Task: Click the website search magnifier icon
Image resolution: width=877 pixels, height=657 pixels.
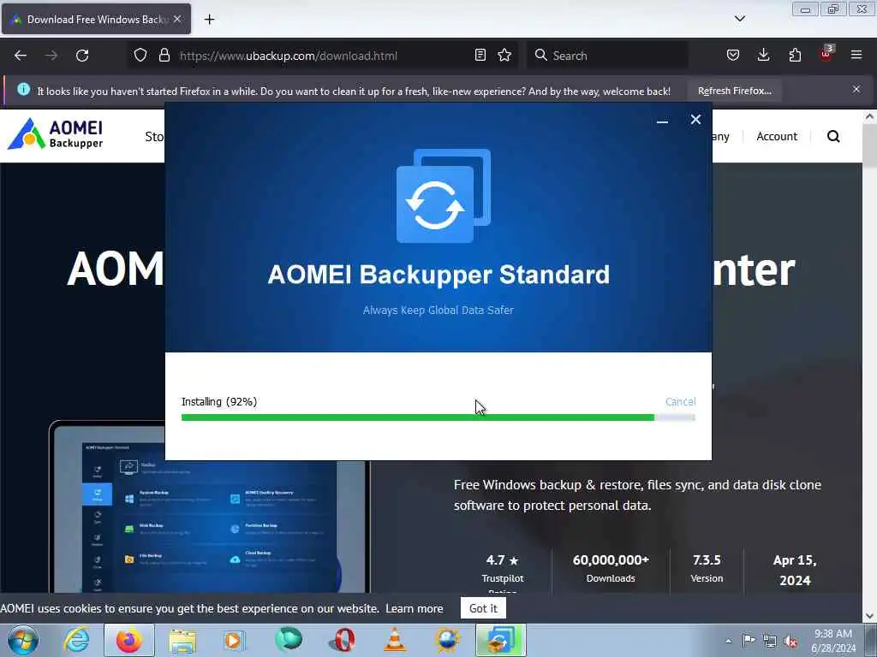Action: (833, 136)
